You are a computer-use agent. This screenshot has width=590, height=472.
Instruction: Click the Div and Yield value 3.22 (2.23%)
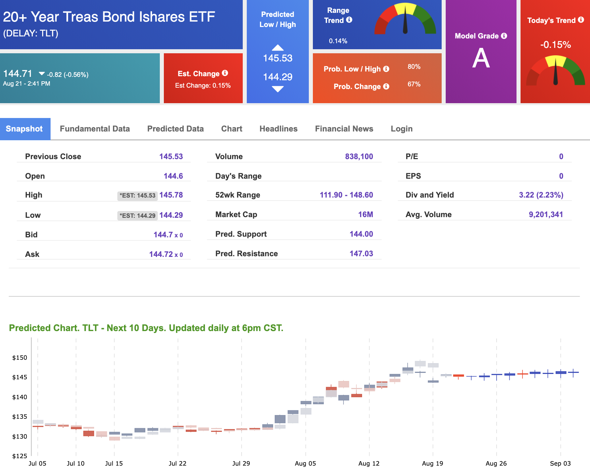click(541, 195)
